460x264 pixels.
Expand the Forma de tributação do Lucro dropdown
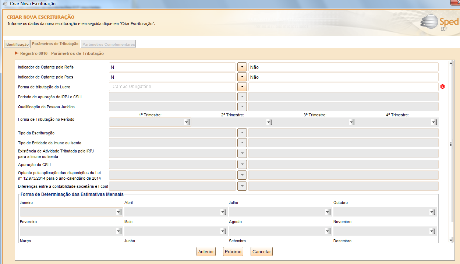point(242,87)
